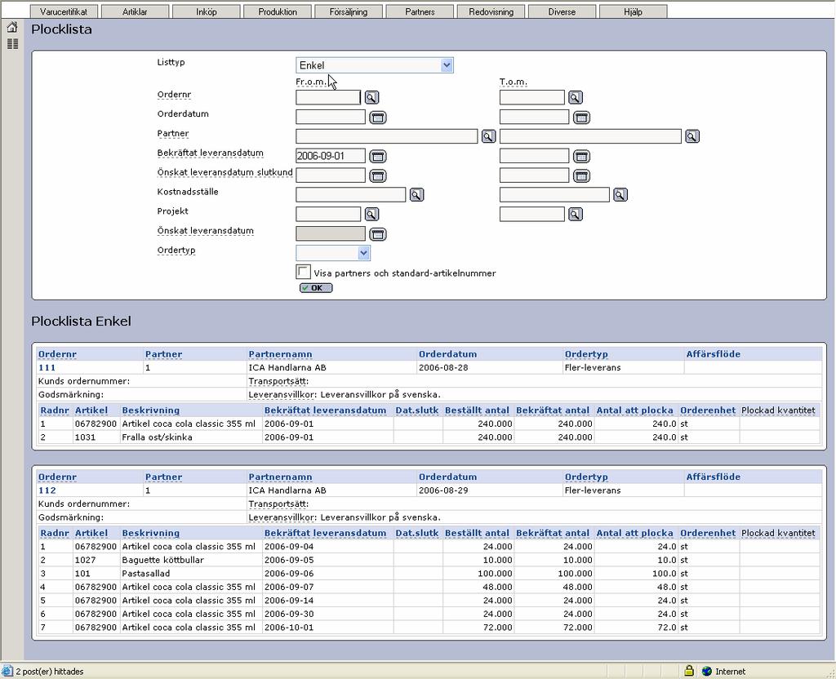Go to home via house icon
Viewport: 836px width, 679px height.
12,27
